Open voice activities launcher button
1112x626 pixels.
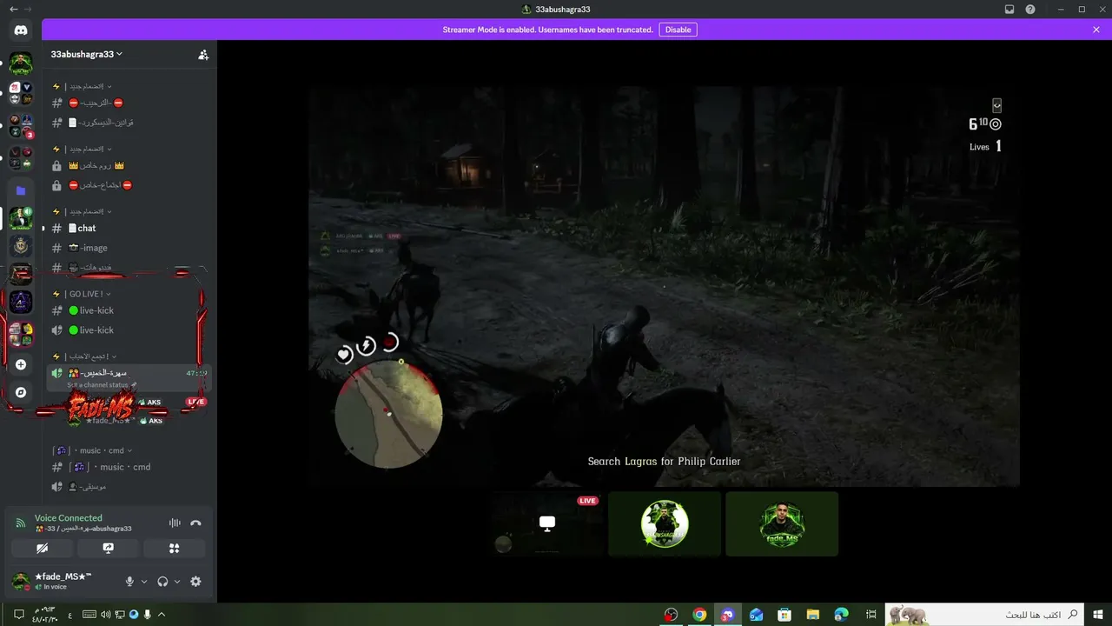pyautogui.click(x=174, y=549)
